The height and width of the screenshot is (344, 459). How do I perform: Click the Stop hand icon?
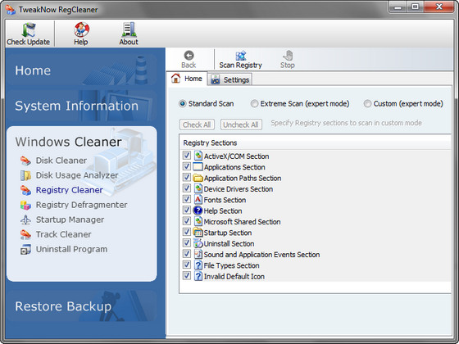point(288,56)
